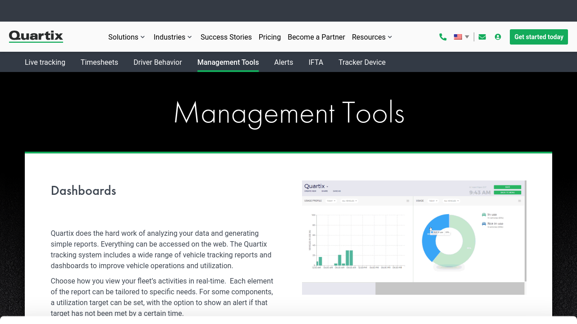Click the green envelope email icon
Image resolution: width=577 pixels, height=324 pixels.
click(482, 37)
